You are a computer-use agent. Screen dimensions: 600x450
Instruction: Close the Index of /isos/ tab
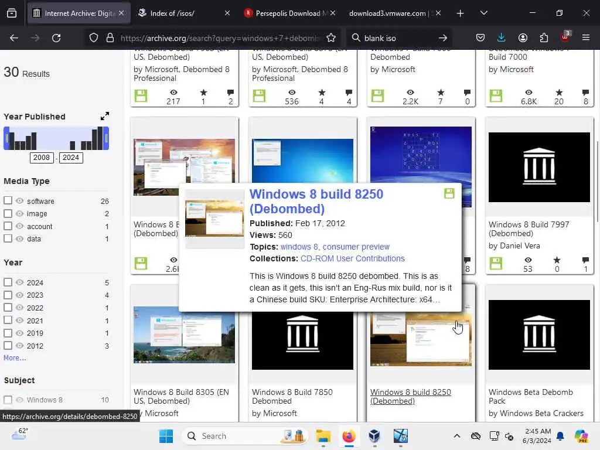coord(227,13)
